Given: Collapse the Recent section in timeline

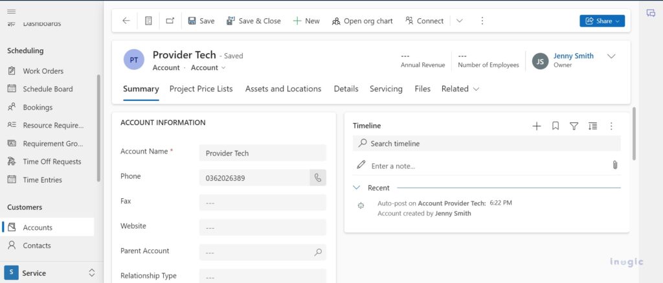Looking at the screenshot, I should tap(357, 188).
